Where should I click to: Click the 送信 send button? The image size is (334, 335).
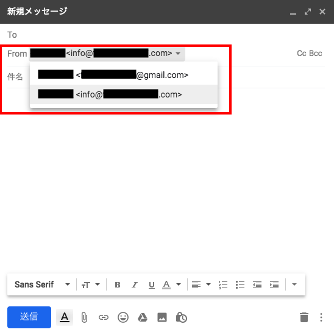tap(29, 317)
